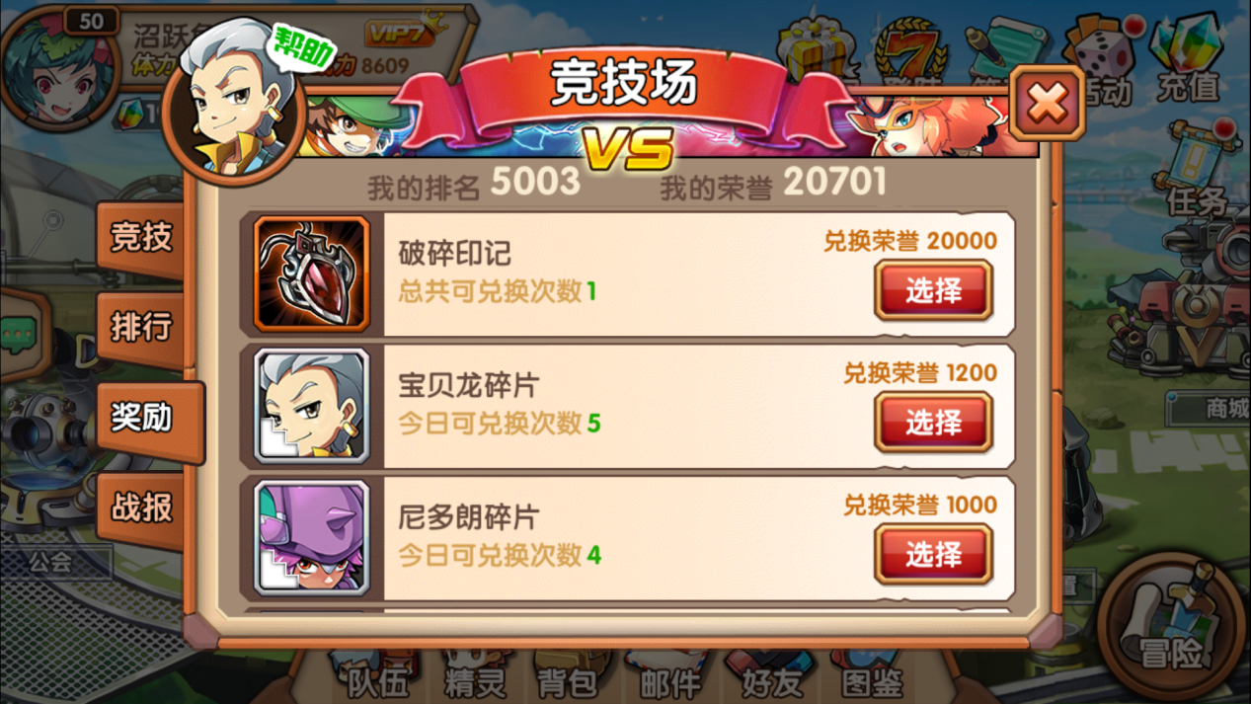
Task: Switch to the 排行 ranking tab
Action: click(x=141, y=327)
